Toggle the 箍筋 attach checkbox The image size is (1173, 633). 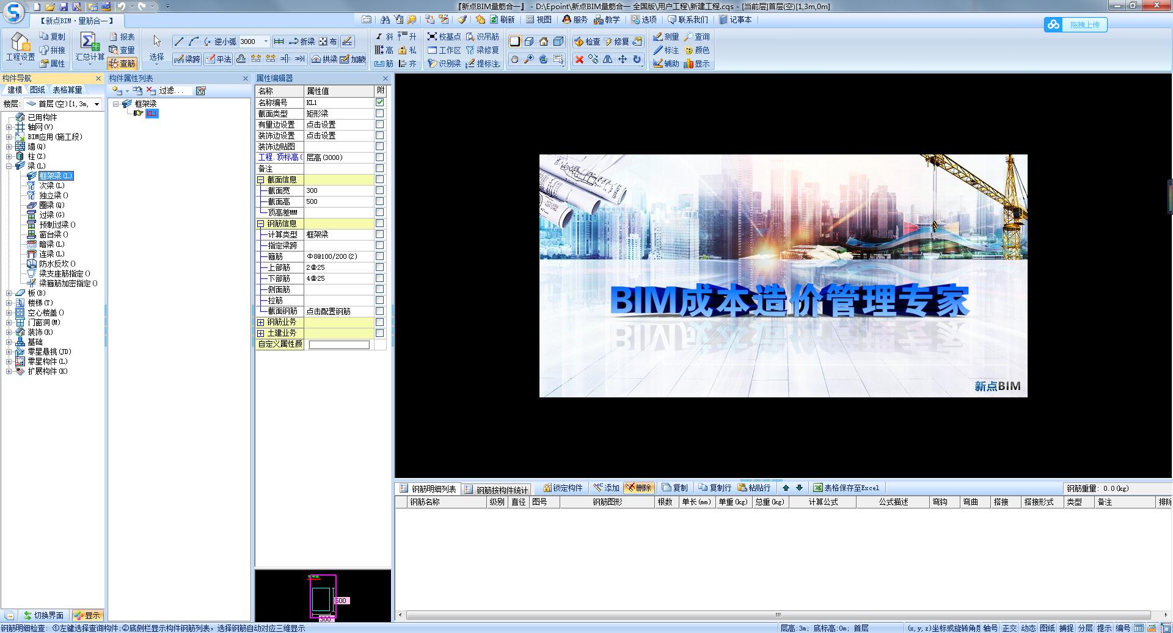[379, 256]
